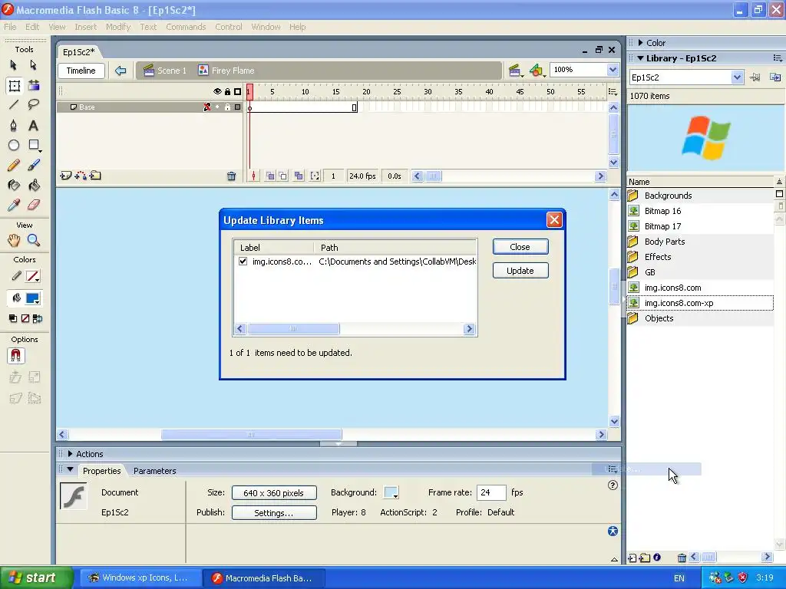Screen dimensions: 786x589
Task: Expand the Actions panel
Action: point(70,454)
